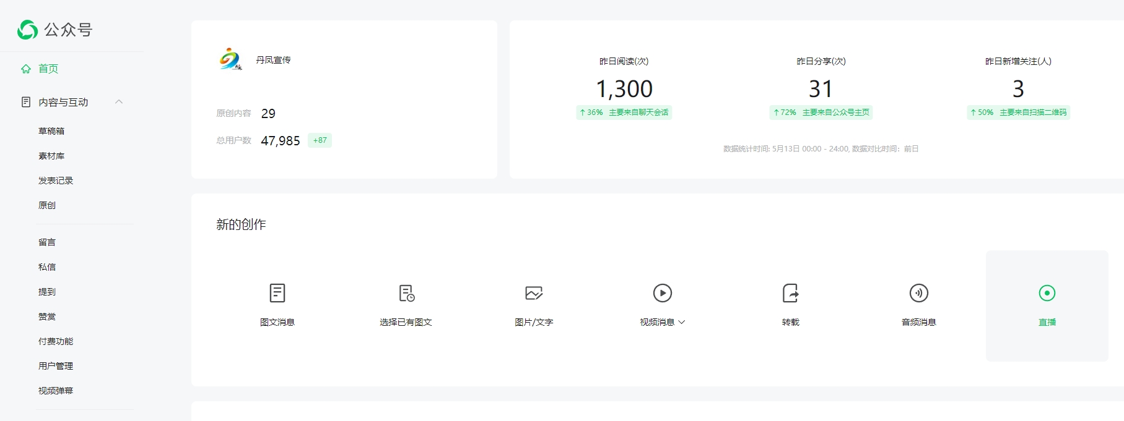Click the 丹凤宣传 account name
The height and width of the screenshot is (421, 1124).
tap(273, 60)
